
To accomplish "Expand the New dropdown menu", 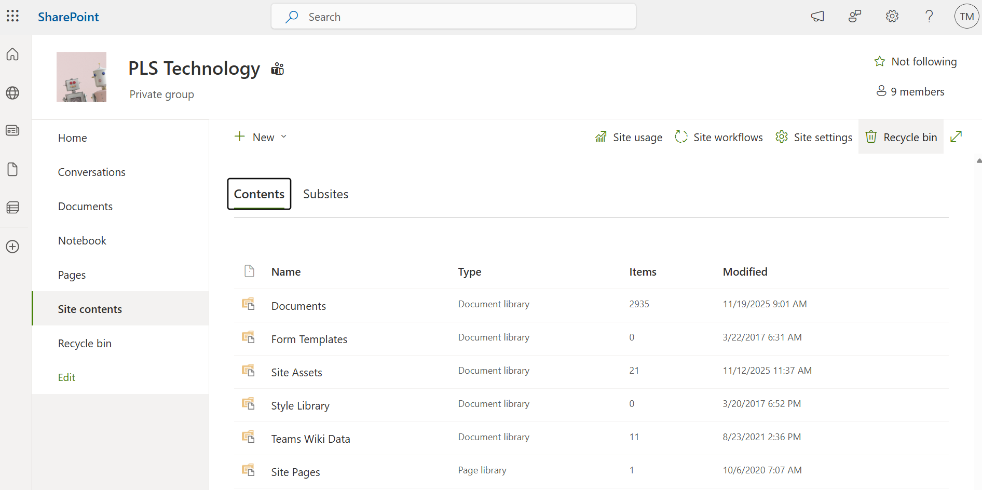I will 261,137.
